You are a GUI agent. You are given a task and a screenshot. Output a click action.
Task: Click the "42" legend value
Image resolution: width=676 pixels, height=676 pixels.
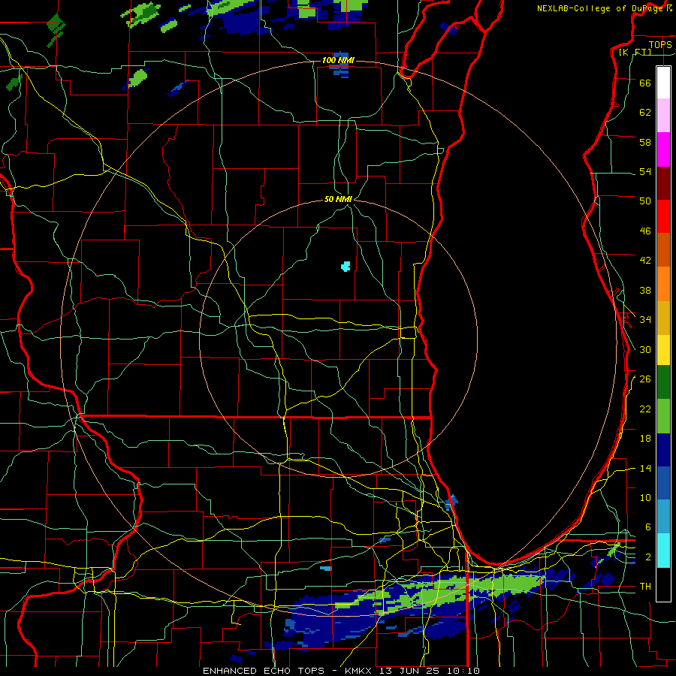(645, 260)
